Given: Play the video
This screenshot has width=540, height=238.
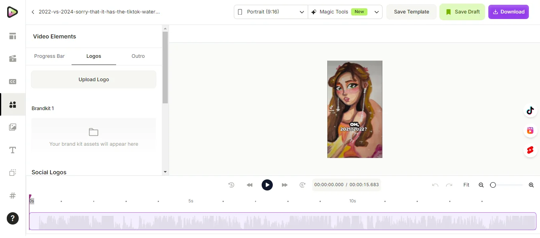Looking at the screenshot, I should click(267, 185).
